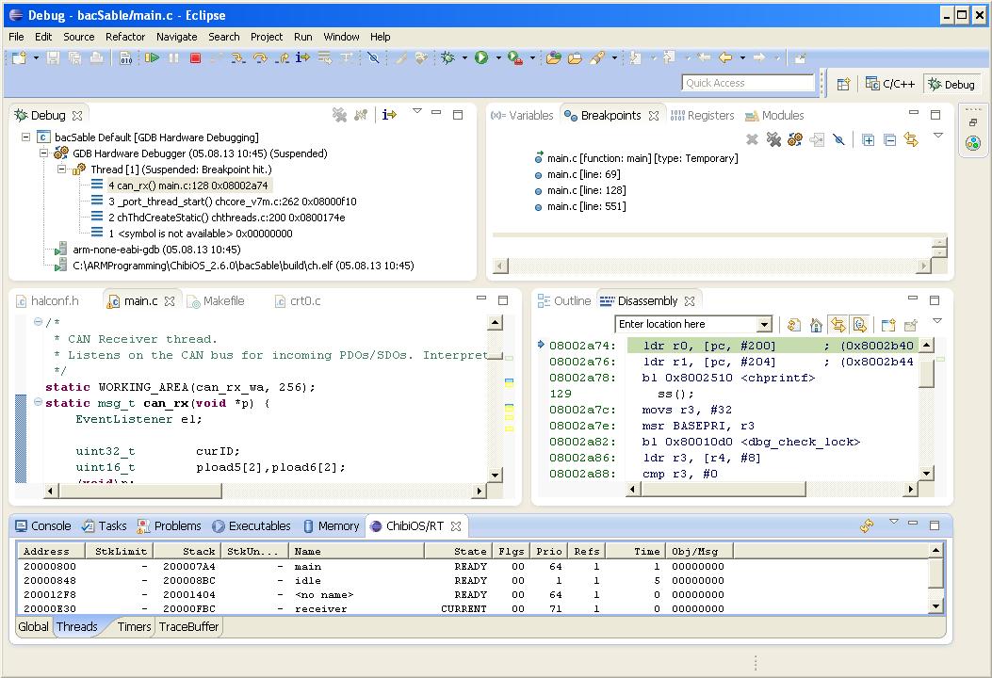Click Remove All Breakpoints icon
992x678 pixels.
pyautogui.click(x=773, y=139)
